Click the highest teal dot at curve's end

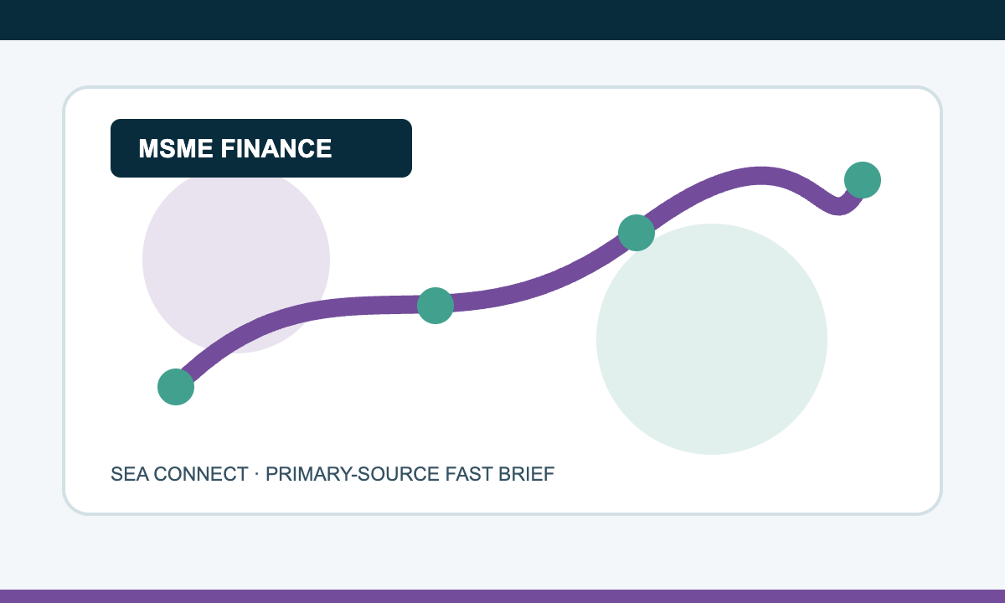point(863,179)
